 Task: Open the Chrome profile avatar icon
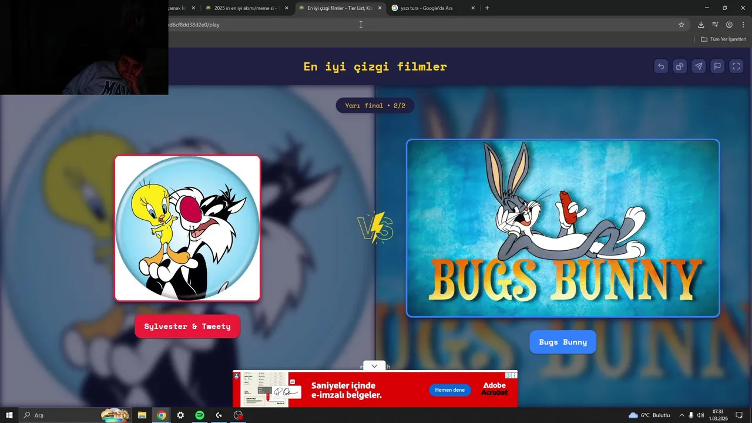(729, 25)
